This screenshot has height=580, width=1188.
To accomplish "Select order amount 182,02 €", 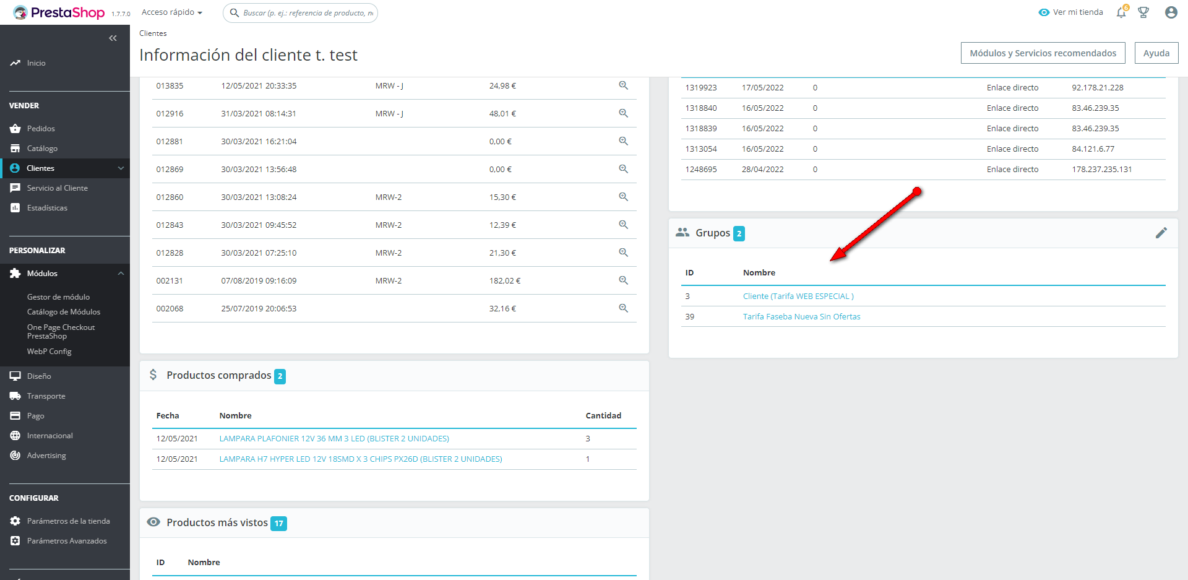I will (x=505, y=280).
